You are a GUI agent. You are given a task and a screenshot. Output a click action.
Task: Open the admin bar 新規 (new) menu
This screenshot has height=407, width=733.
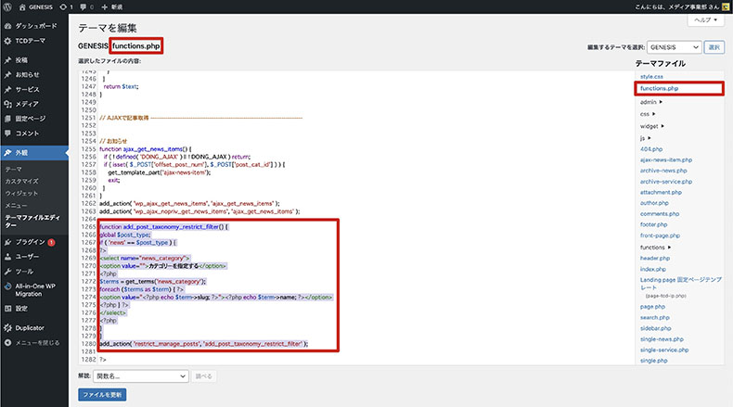pyautogui.click(x=112, y=7)
